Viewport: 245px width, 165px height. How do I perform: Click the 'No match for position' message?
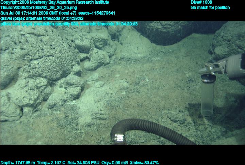click(210, 8)
